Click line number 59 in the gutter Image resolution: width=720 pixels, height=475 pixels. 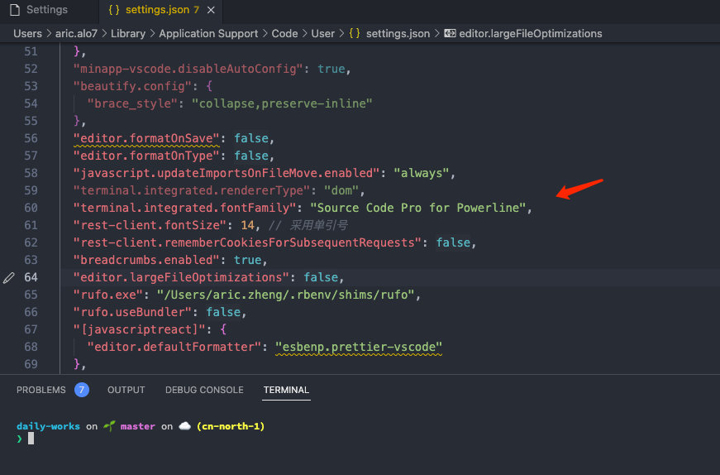pos(31,190)
